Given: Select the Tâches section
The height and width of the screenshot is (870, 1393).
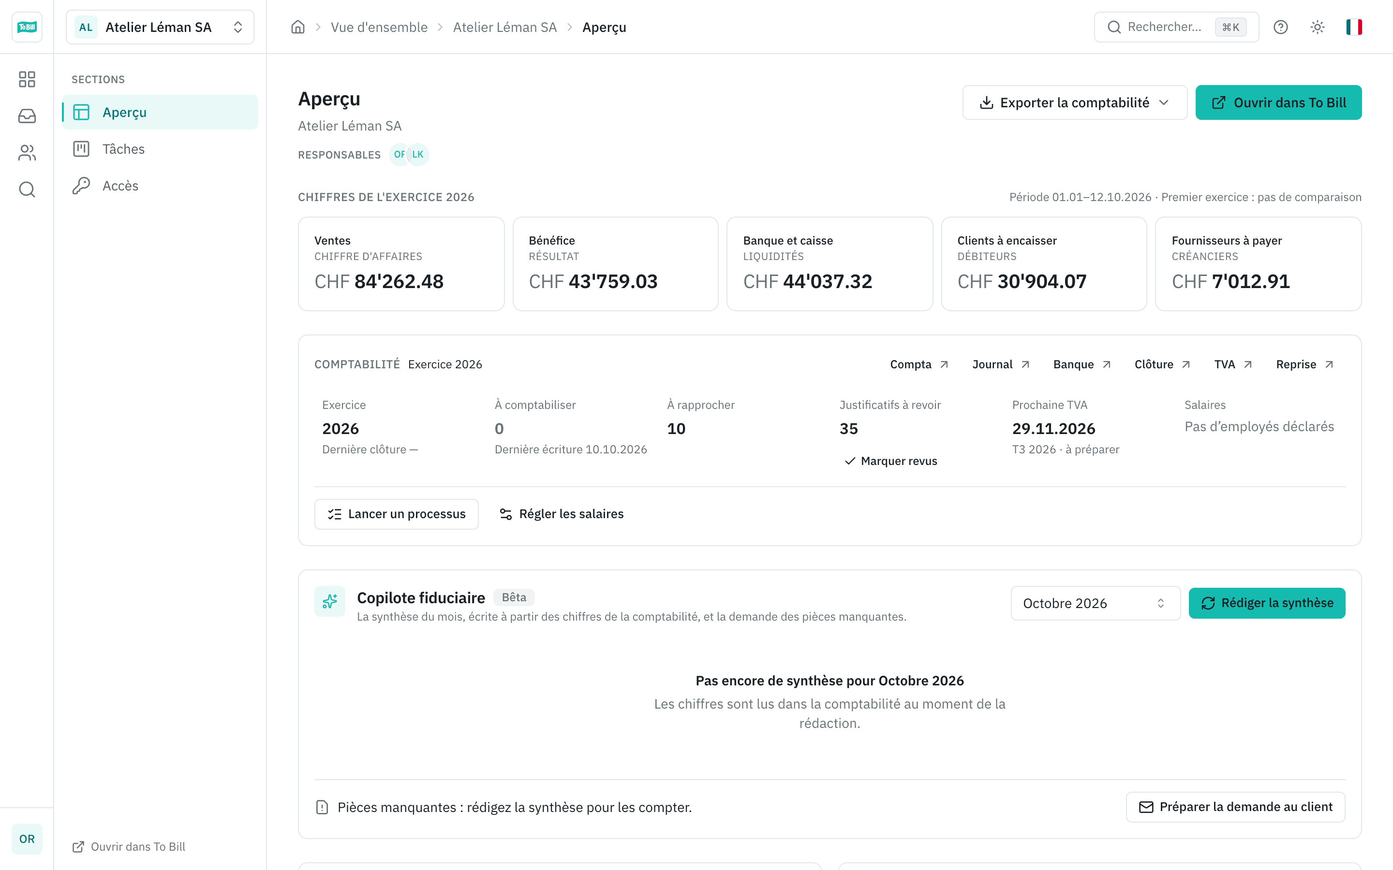Looking at the screenshot, I should pos(160,149).
